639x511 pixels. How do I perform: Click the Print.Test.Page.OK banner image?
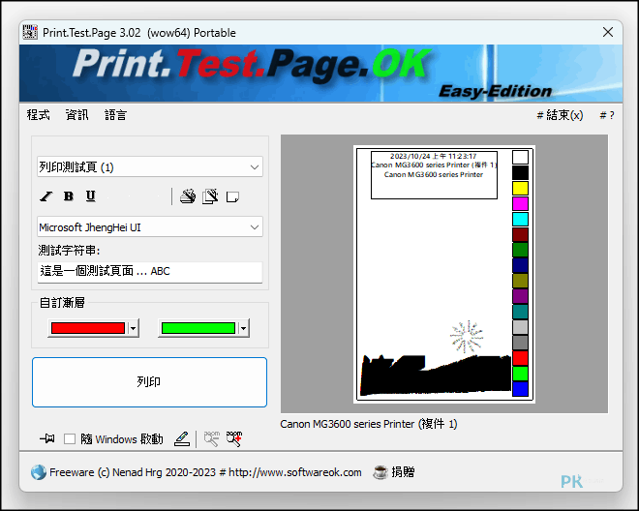[x=320, y=74]
